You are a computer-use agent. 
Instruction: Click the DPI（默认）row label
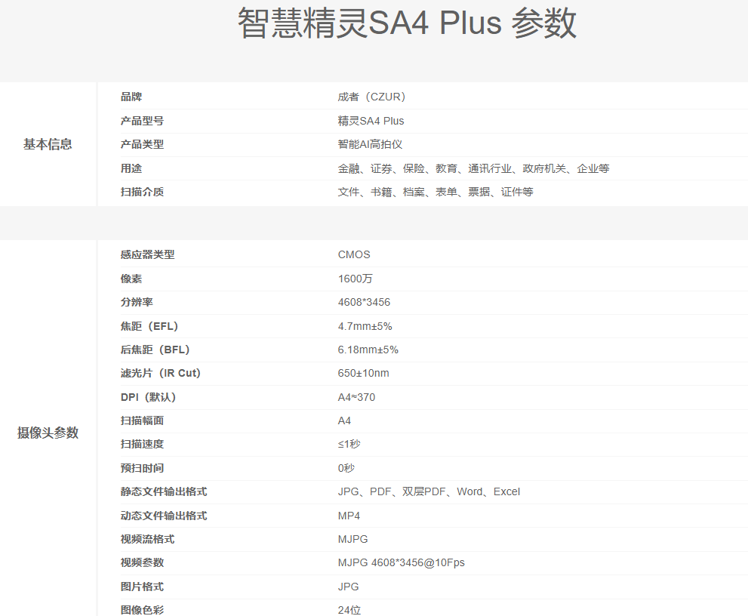click(x=146, y=396)
